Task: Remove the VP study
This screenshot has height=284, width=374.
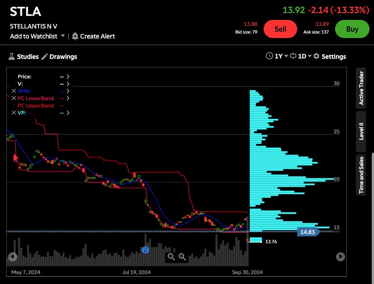Action: (14, 112)
